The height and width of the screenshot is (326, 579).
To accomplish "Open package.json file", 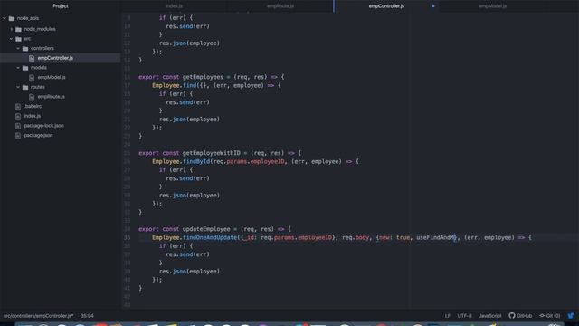I will (38, 135).
